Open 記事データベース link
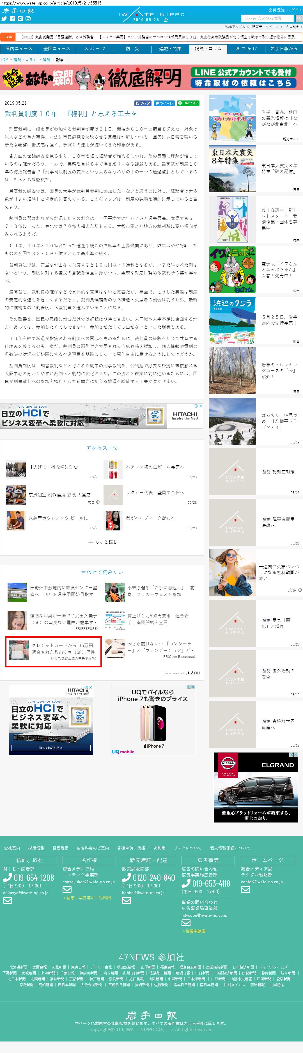 265,27
